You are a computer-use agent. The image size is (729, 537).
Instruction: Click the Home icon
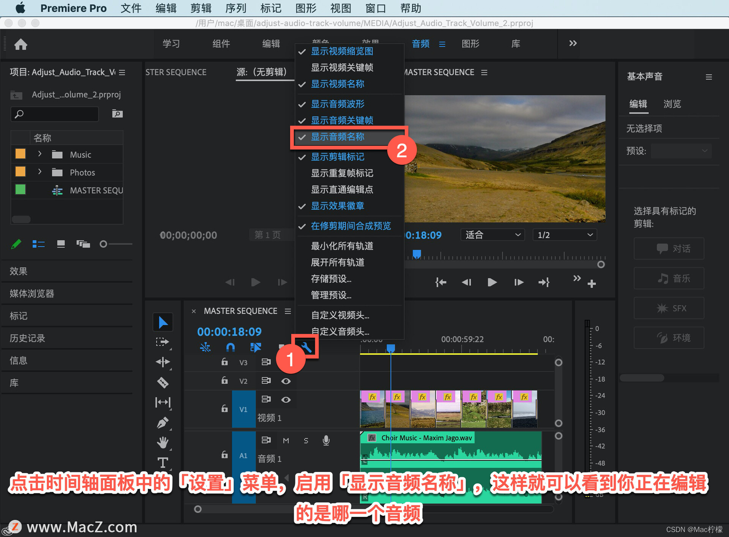click(21, 44)
